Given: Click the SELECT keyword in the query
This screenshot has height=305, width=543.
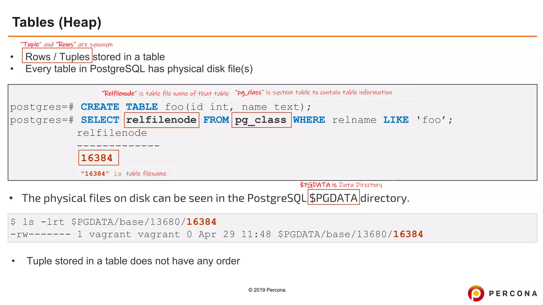Looking at the screenshot, I should (x=100, y=120).
